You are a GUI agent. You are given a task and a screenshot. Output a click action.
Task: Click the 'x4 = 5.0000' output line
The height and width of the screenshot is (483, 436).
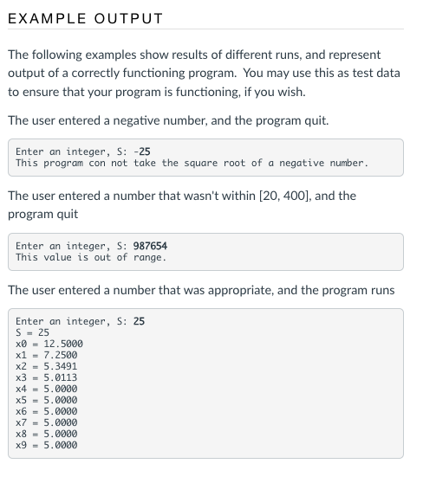click(47, 389)
